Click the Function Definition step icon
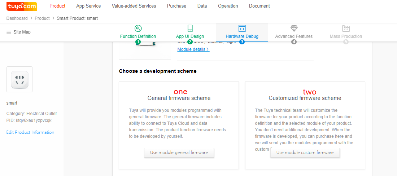This screenshot has height=176, width=397. tap(138, 28)
